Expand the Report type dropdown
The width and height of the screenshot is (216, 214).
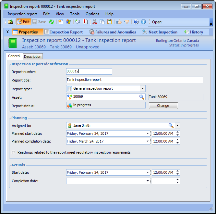coord(142,88)
